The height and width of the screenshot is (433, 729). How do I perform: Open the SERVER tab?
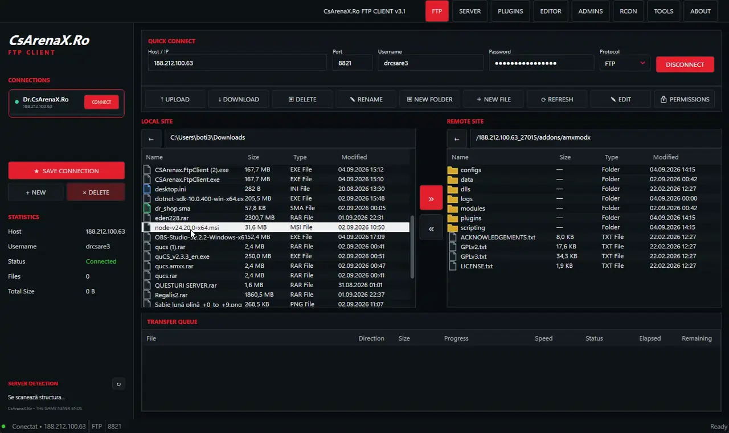click(x=470, y=11)
